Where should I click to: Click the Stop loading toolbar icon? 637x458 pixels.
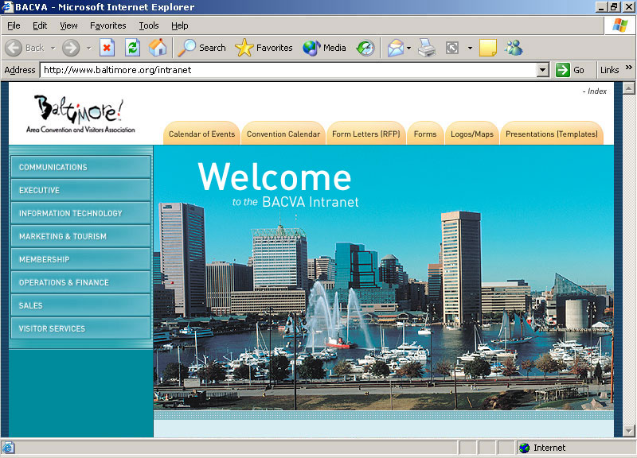click(107, 48)
